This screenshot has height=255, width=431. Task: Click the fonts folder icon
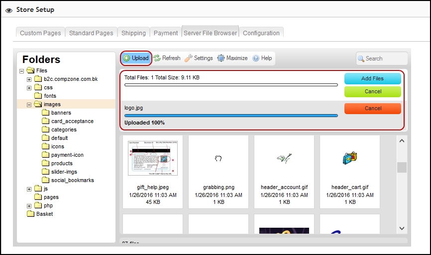tap(38, 96)
